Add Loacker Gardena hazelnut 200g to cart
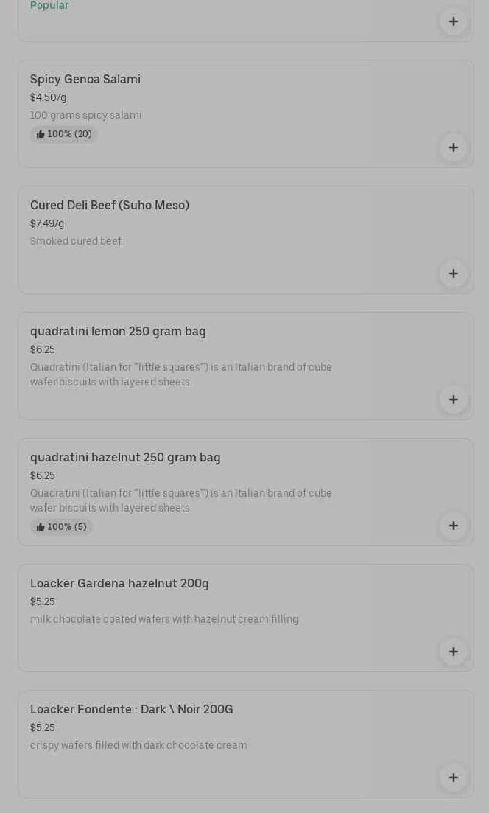The image size is (489, 813). click(453, 652)
